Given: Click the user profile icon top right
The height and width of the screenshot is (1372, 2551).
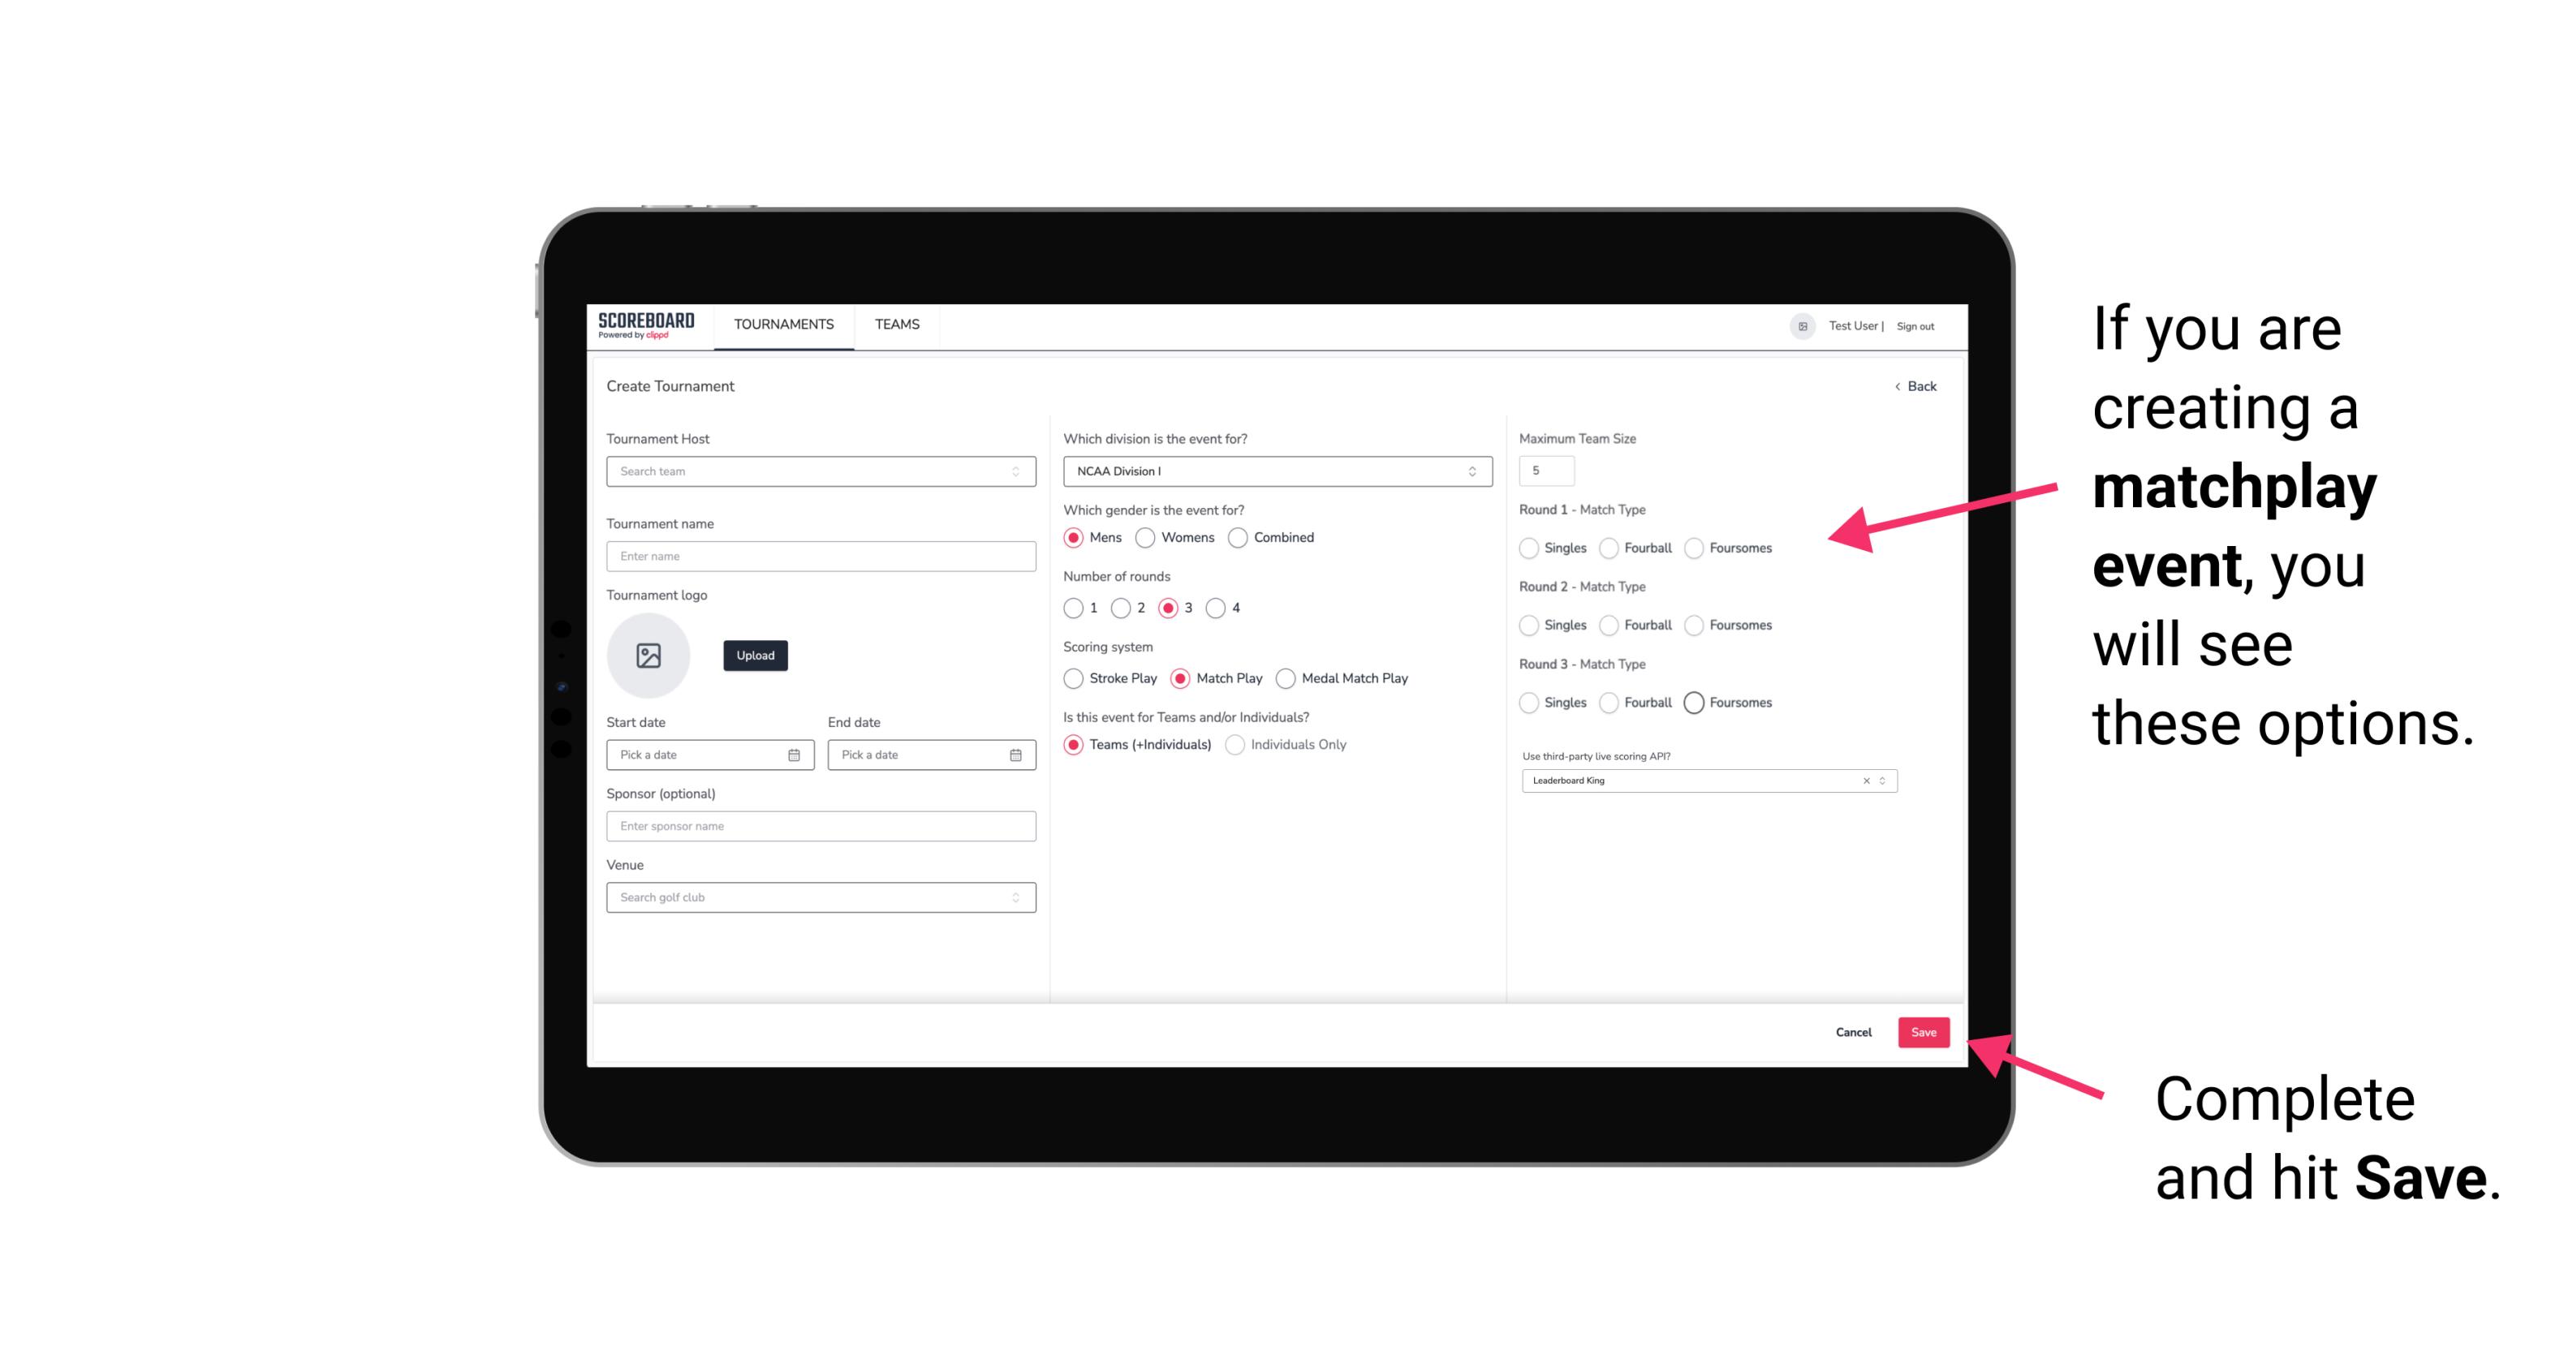Looking at the screenshot, I should 1798,325.
